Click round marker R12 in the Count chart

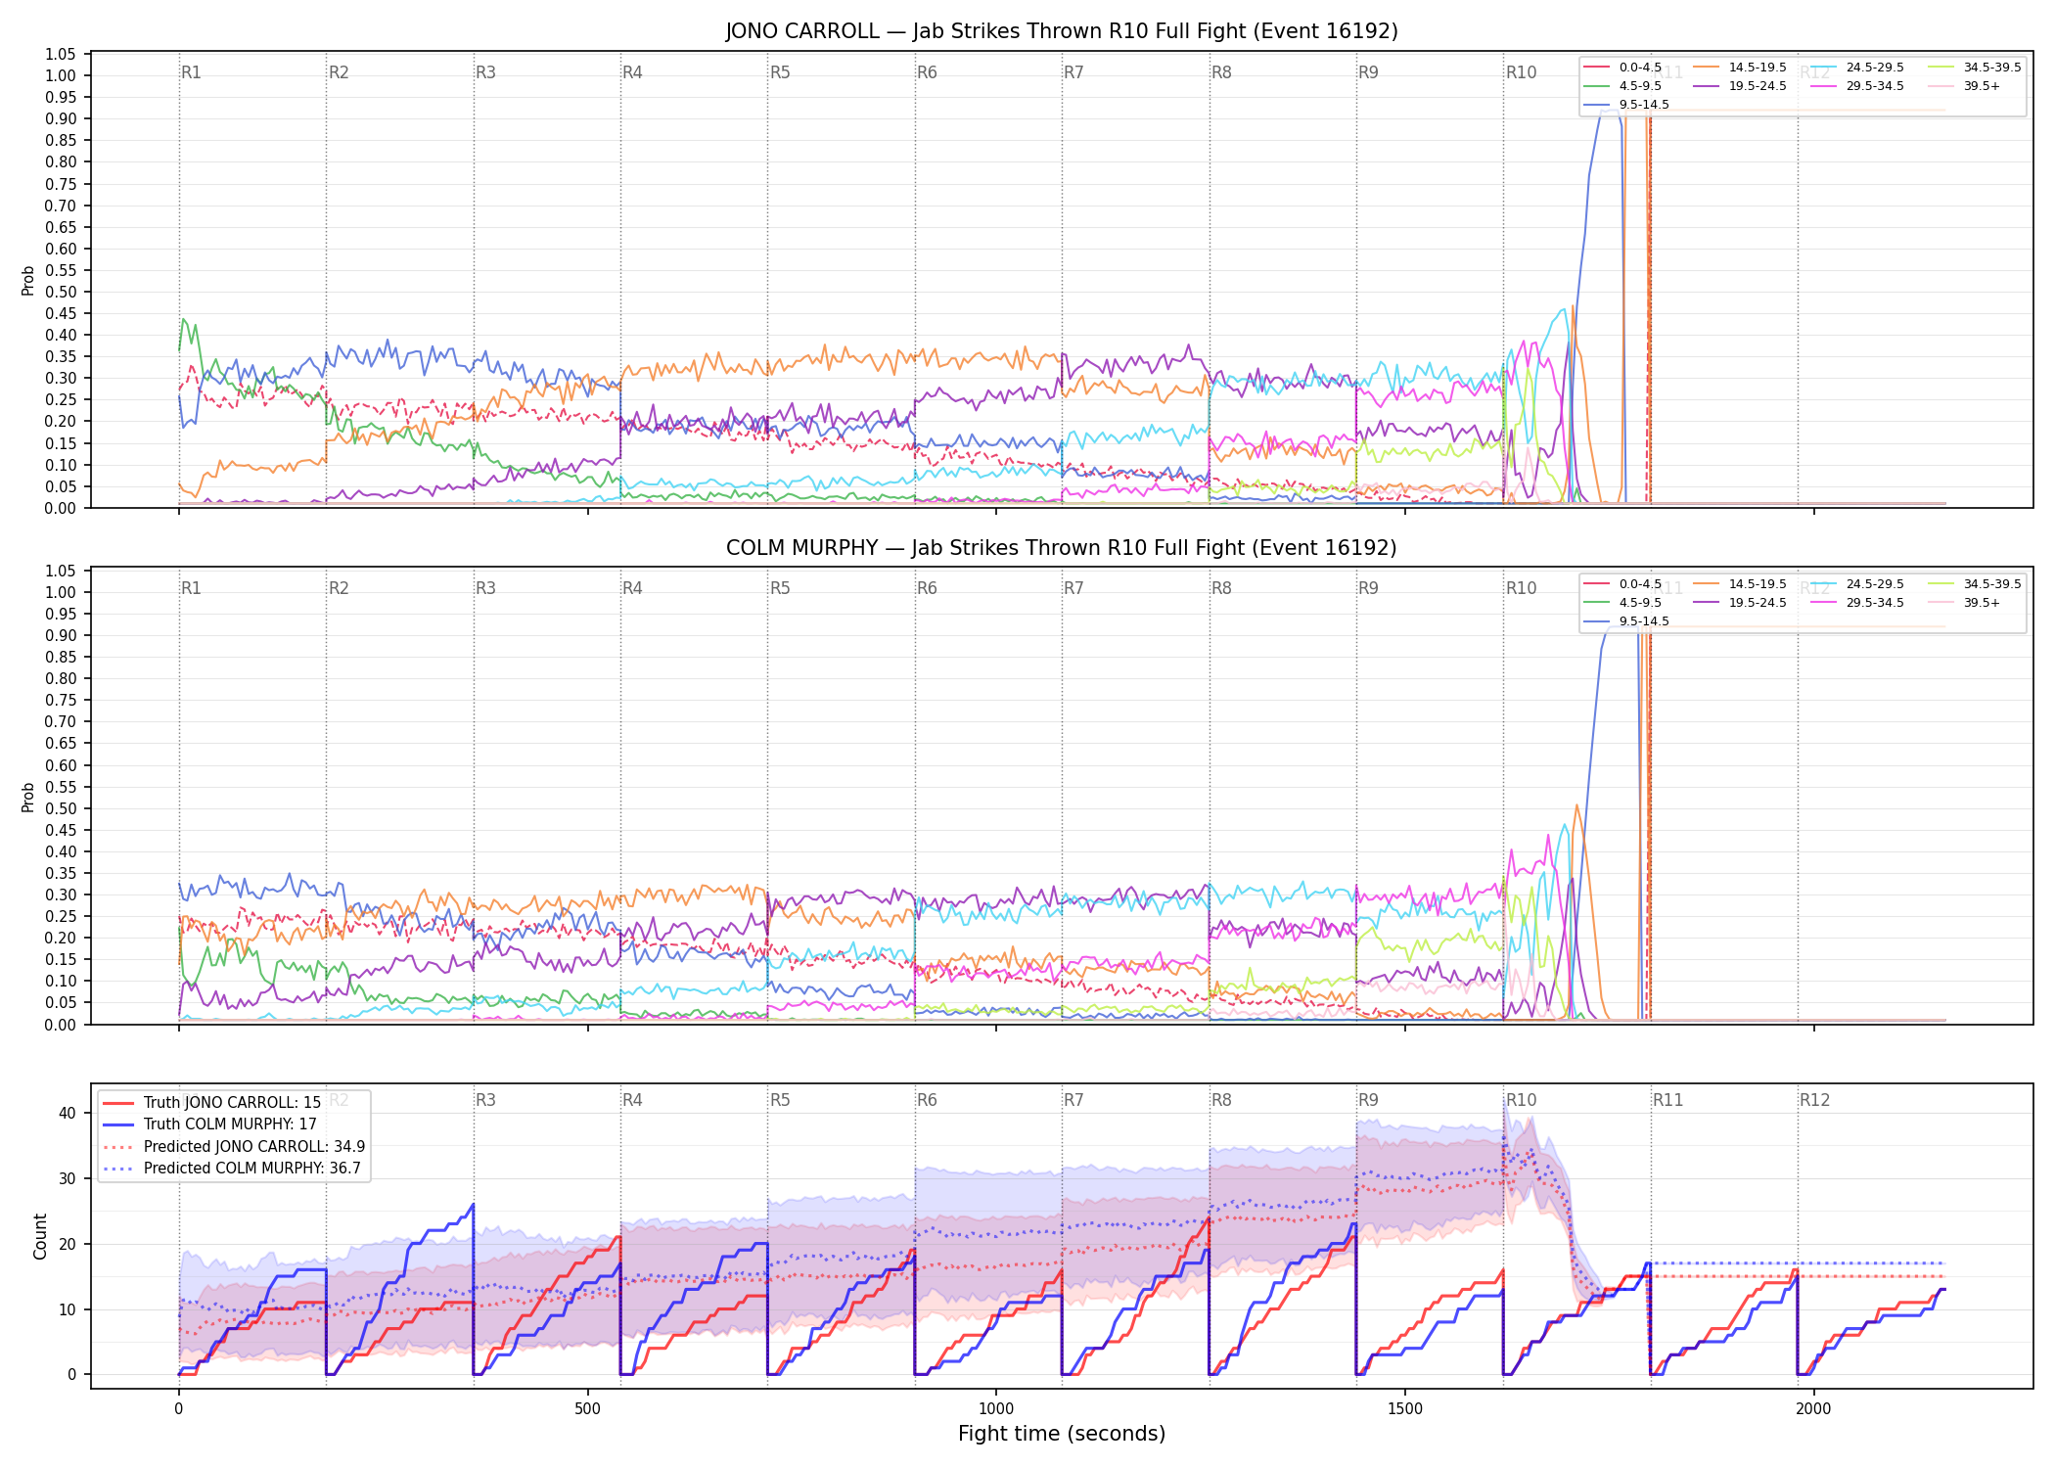click(x=1815, y=1100)
